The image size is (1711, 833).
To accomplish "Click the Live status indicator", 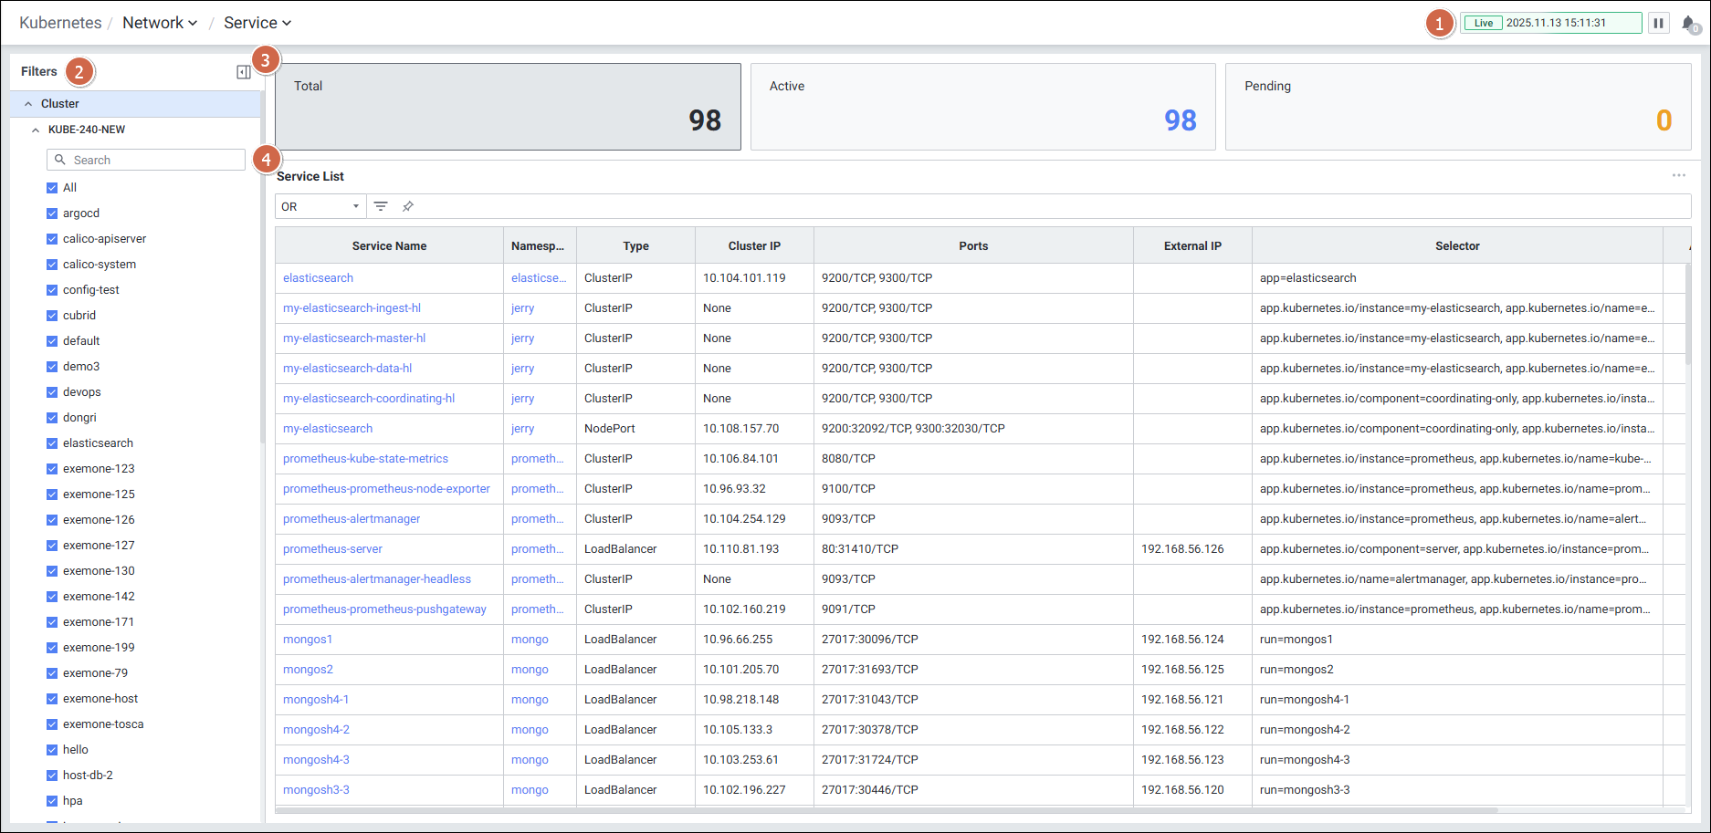I will tap(1484, 23).
